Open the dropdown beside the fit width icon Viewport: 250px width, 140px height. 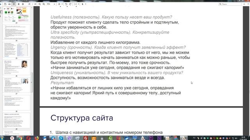click(x=79, y=4)
